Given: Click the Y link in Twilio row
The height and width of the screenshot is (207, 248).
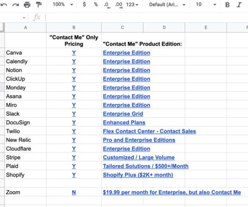Looking at the screenshot, I should point(74,131).
